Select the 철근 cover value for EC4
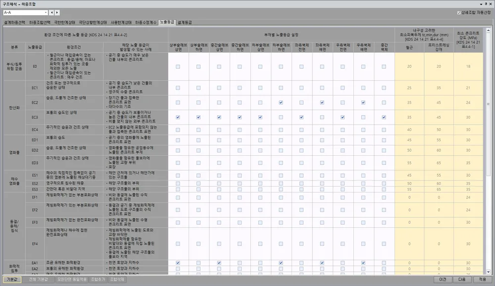The width and height of the screenshot is (495, 286). (x=409, y=130)
